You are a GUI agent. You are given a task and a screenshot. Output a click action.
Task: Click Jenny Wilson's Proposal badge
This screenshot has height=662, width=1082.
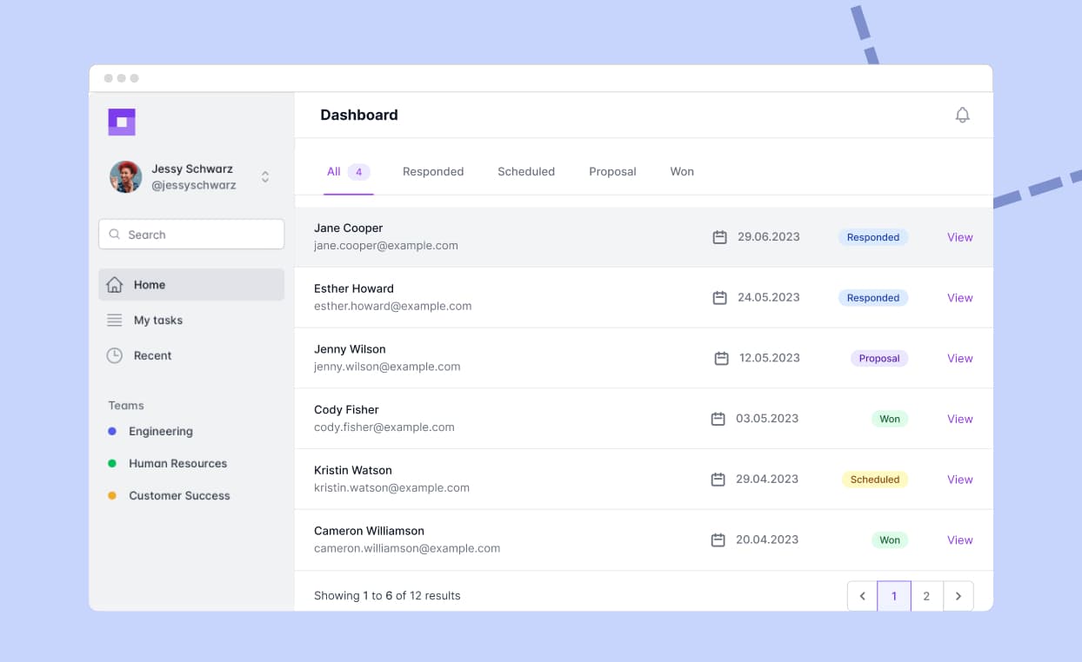[879, 358]
